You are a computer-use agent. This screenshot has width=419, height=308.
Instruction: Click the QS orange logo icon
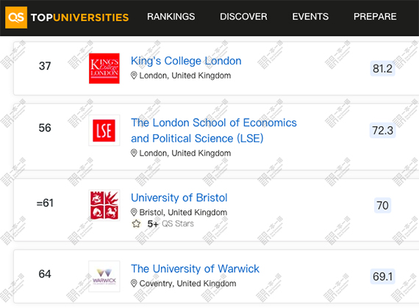click(x=16, y=18)
